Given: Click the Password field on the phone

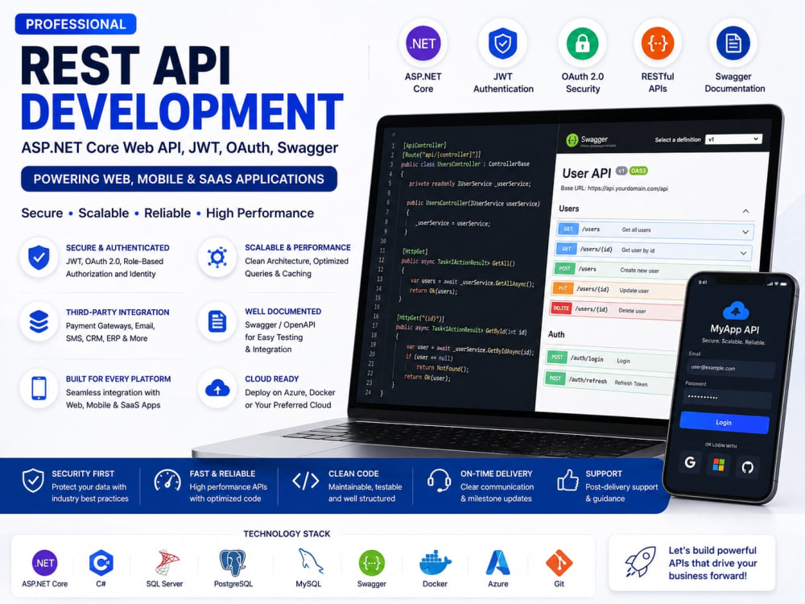Looking at the screenshot, I should [x=728, y=398].
